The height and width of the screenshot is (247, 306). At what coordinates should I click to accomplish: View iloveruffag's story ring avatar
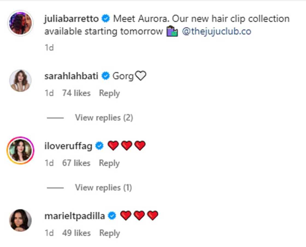click(x=20, y=150)
